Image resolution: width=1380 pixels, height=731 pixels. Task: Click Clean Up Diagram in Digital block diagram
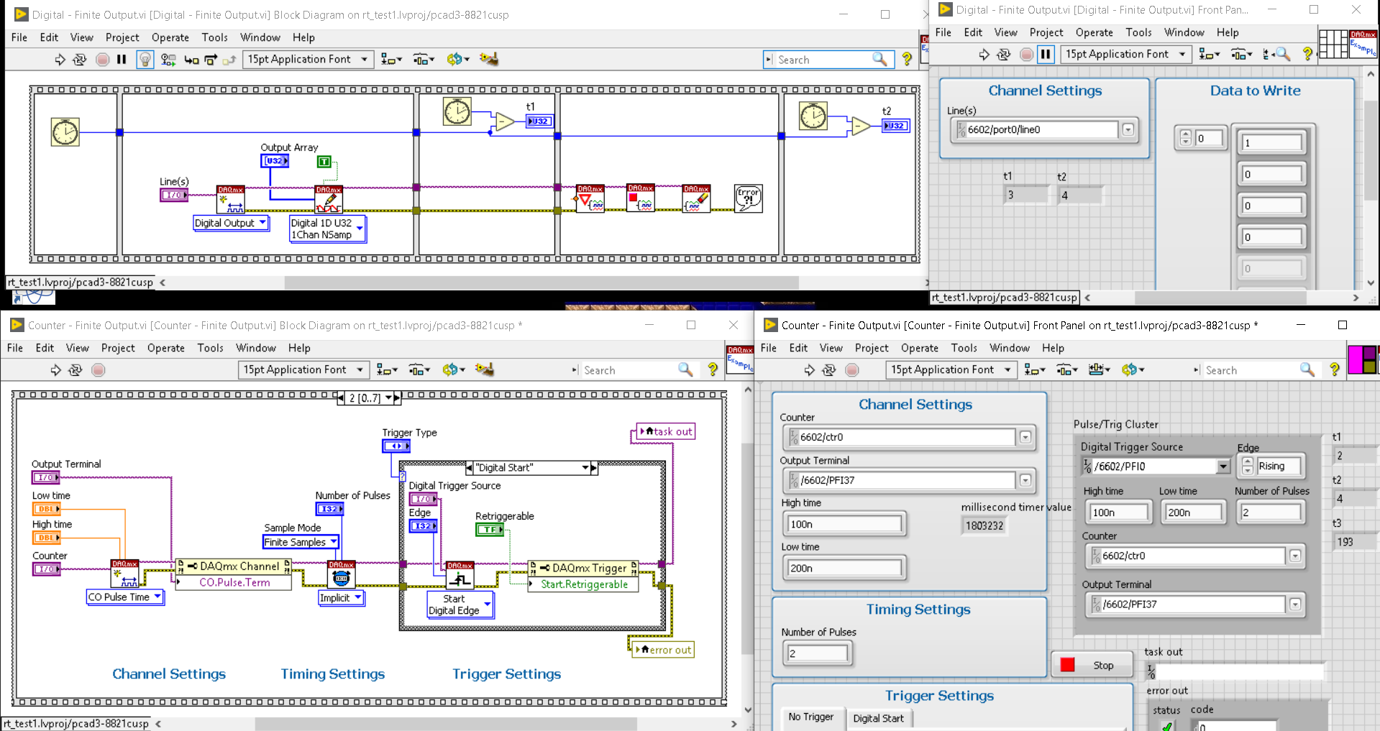(489, 59)
